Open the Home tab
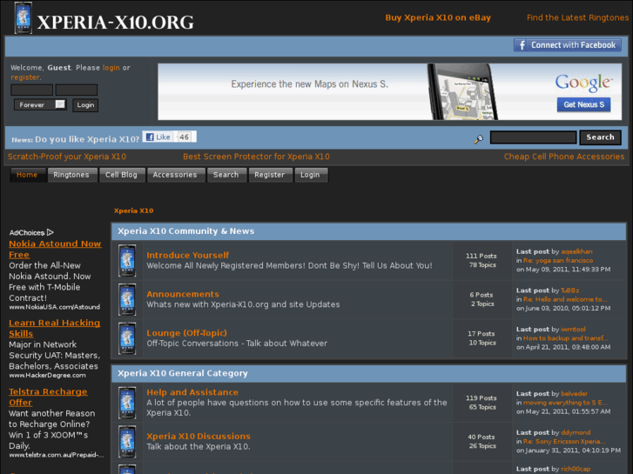633x474 pixels. pyautogui.click(x=27, y=175)
